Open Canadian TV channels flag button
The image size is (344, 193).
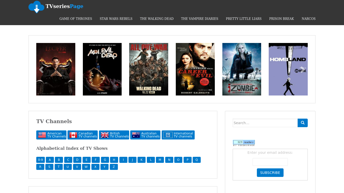pos(83,135)
